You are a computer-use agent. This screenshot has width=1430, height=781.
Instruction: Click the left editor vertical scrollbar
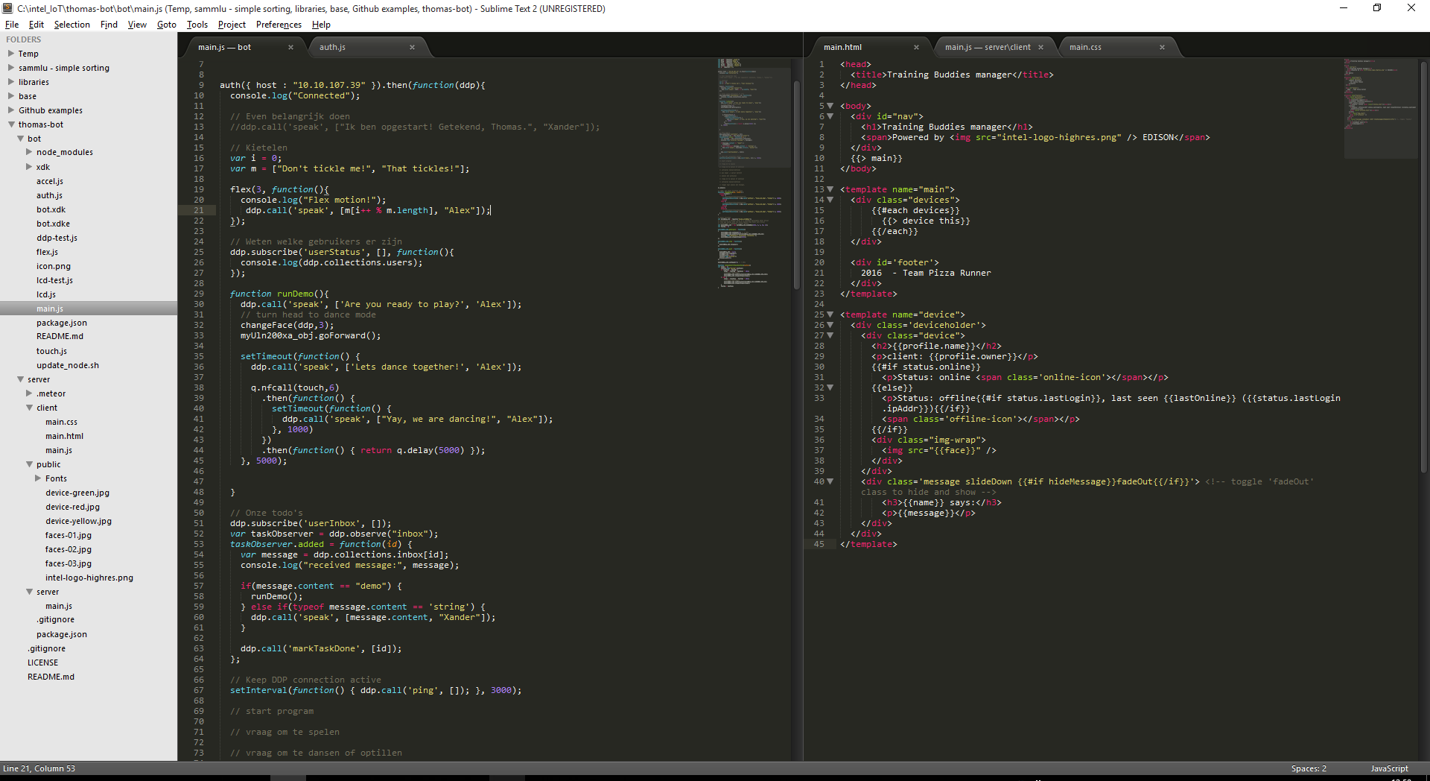tap(796, 185)
